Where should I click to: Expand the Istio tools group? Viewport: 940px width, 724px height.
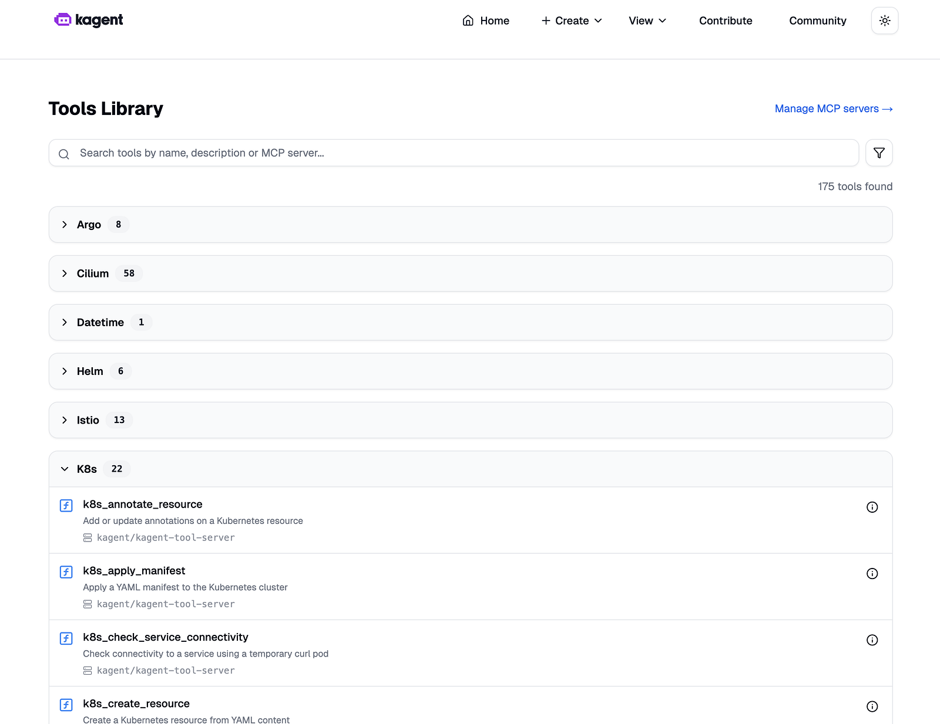click(x=471, y=420)
